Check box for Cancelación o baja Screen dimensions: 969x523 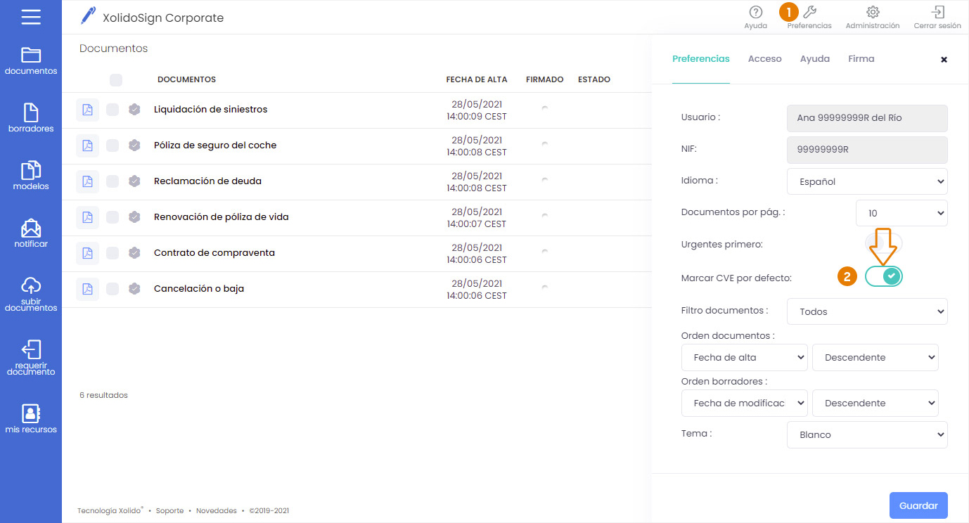pyautogui.click(x=113, y=289)
